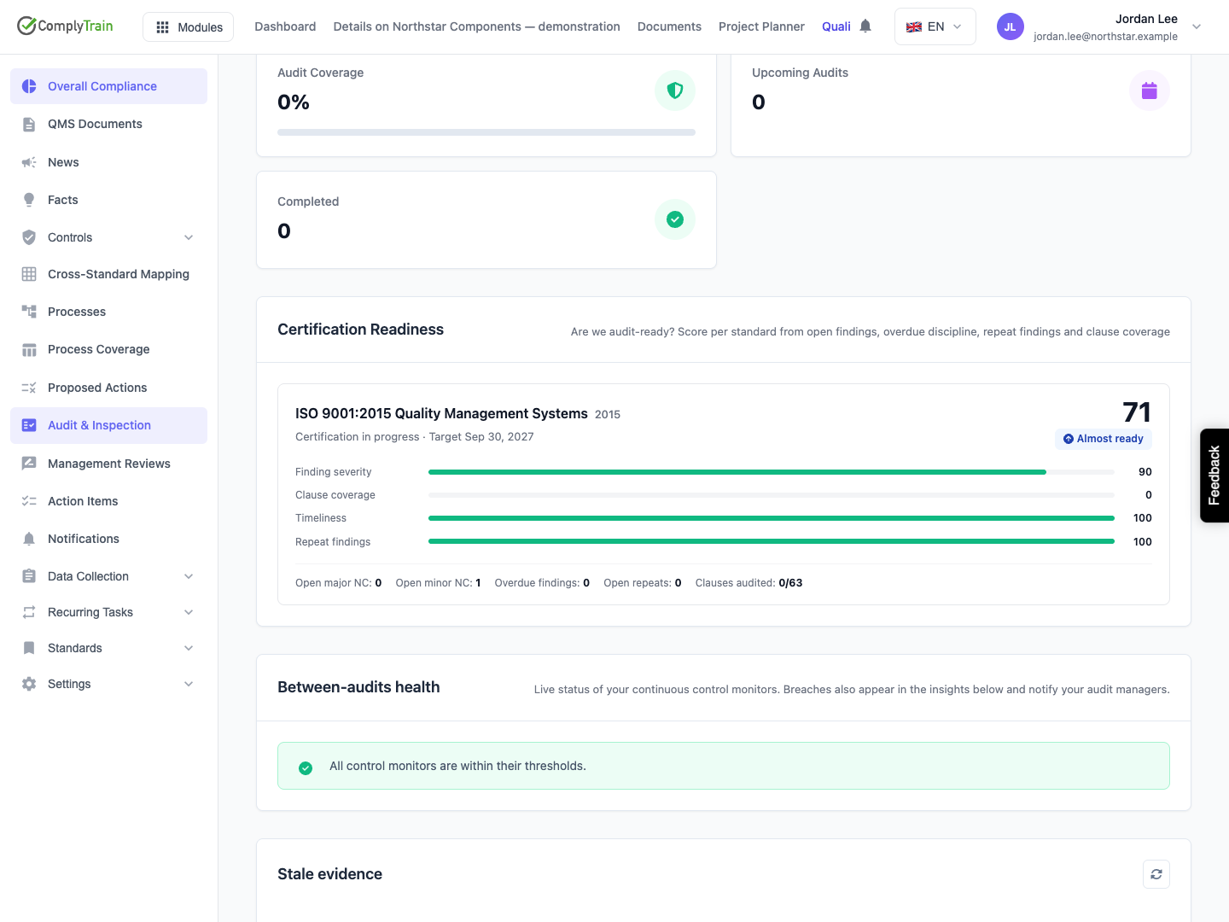Click the green check icon in monitors banner
Image resolution: width=1229 pixels, height=922 pixels.
pos(306,768)
